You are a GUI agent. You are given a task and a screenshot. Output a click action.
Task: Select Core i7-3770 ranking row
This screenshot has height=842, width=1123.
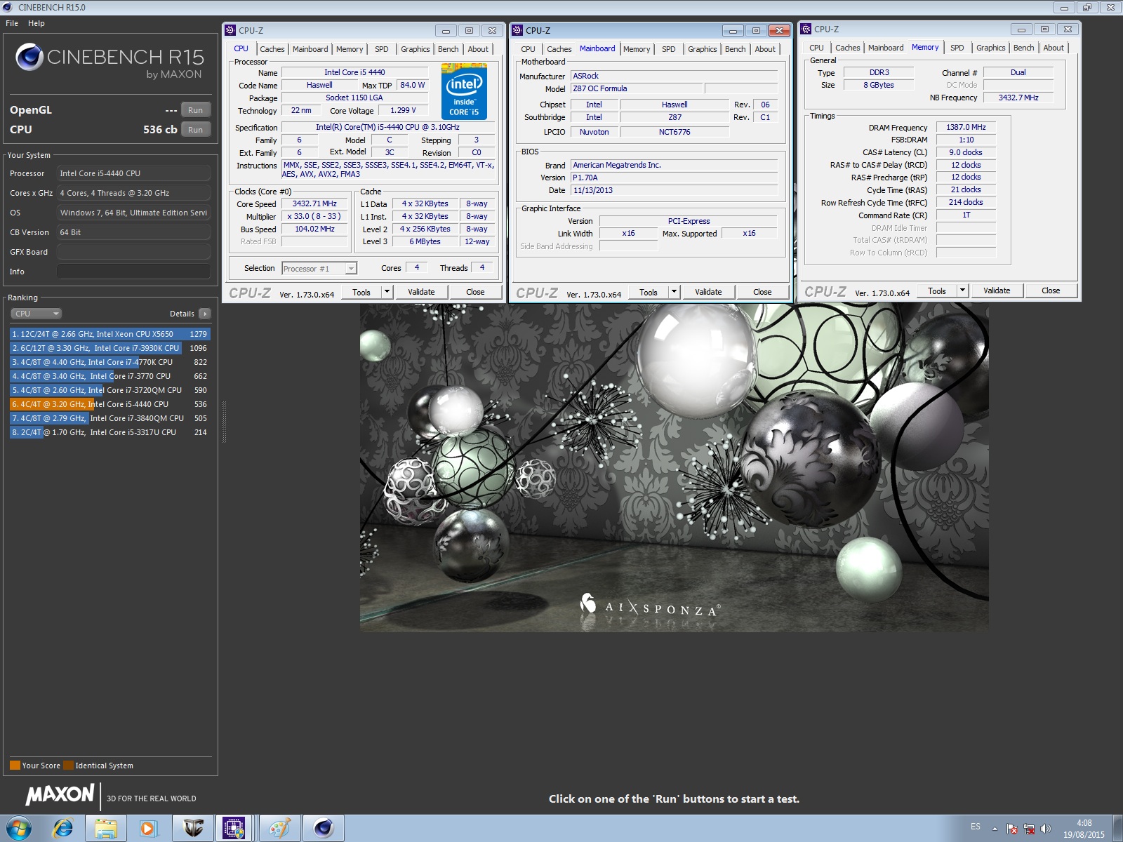tap(110, 376)
